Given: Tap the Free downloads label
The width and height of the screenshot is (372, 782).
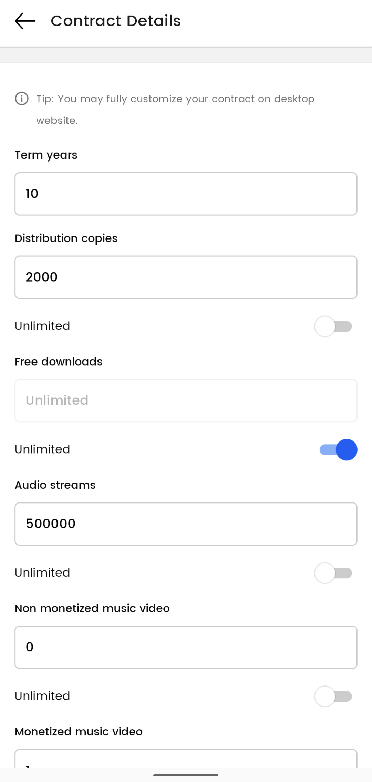Looking at the screenshot, I should pyautogui.click(x=59, y=362).
